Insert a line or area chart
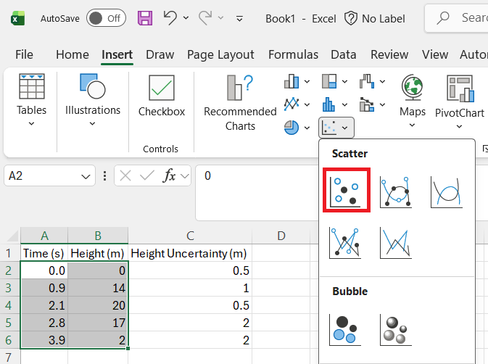This screenshot has height=364, width=488. (291, 104)
